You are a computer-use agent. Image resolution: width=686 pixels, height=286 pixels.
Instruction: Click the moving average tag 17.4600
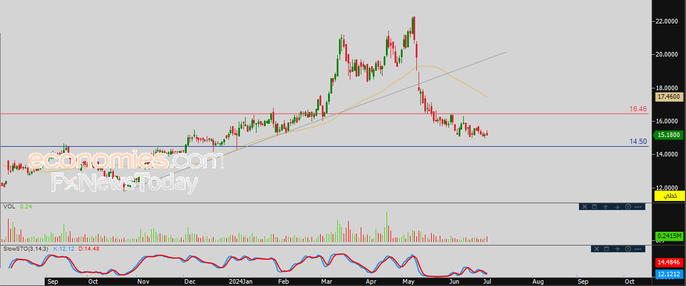[669, 97]
